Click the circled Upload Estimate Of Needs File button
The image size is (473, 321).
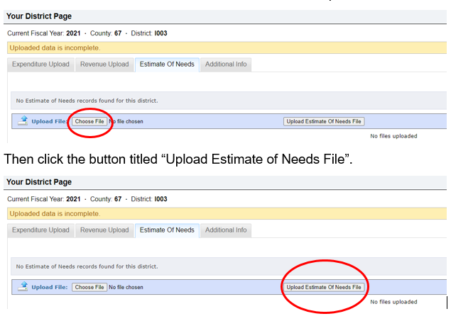324,287
